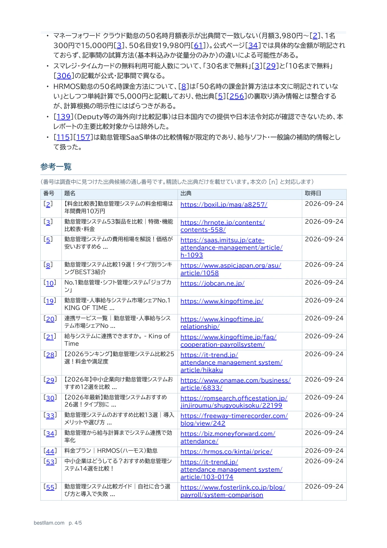This screenshot has height=548, width=387.
Task: Click the 2026-09-24 date in row [2]
Action: 324,204
